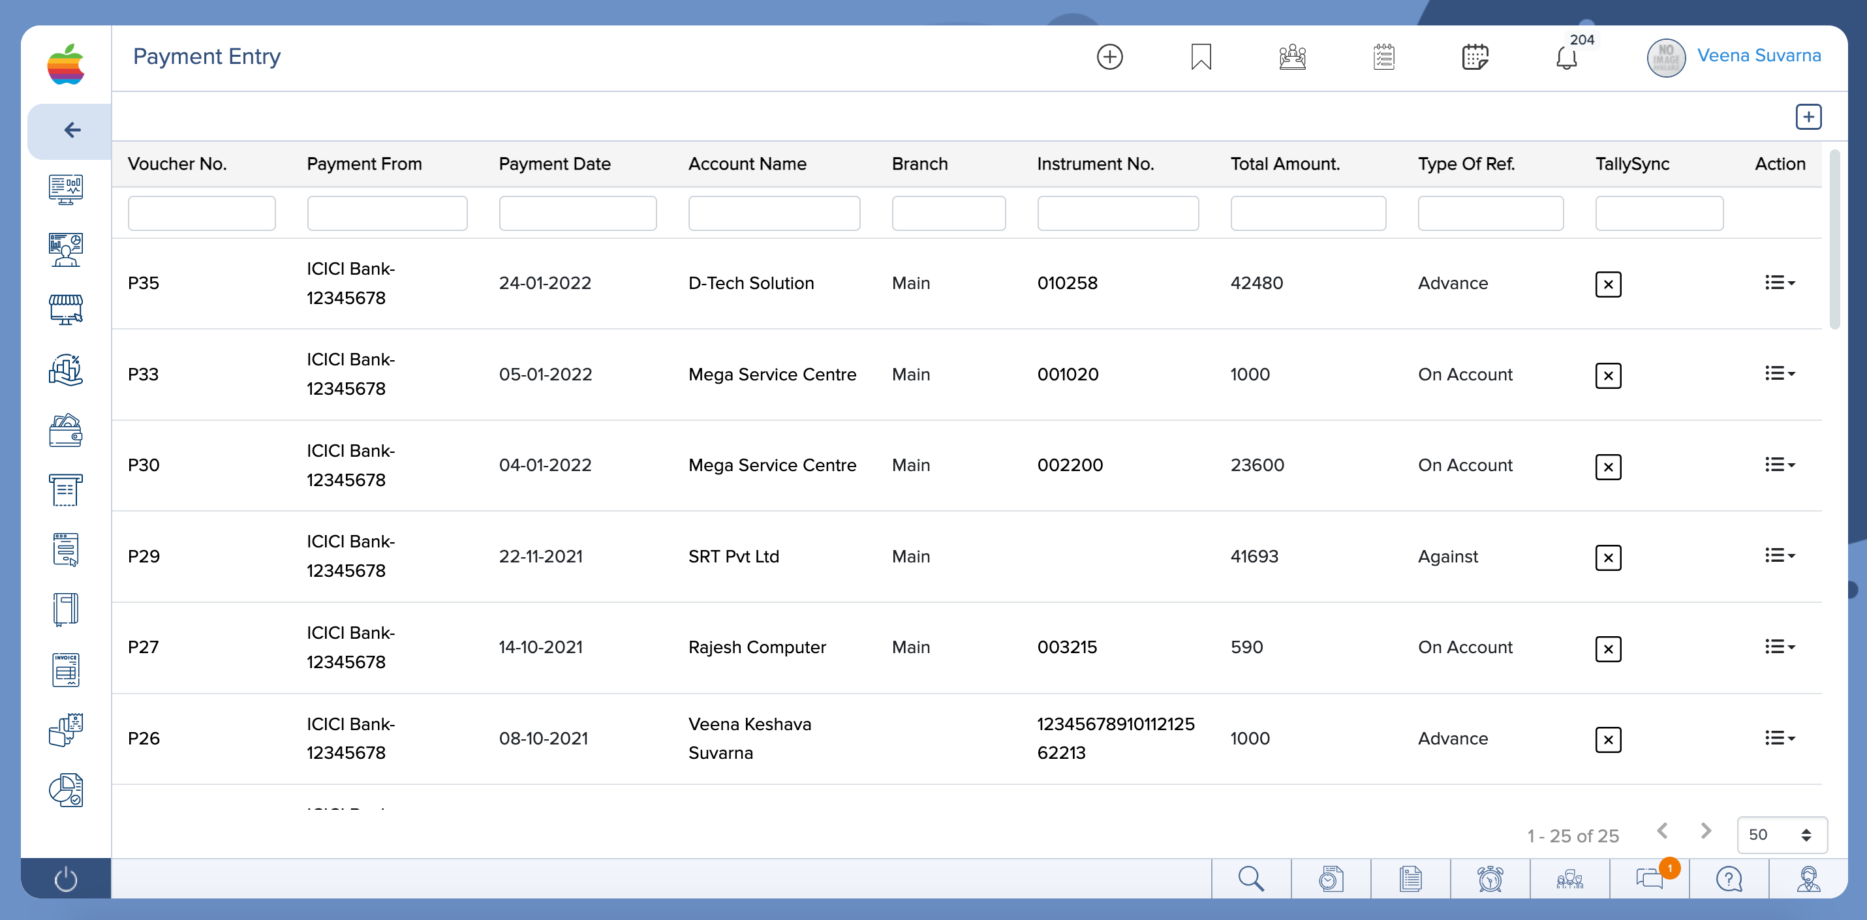
Task: Open action menu for voucher P30
Action: [x=1780, y=465]
